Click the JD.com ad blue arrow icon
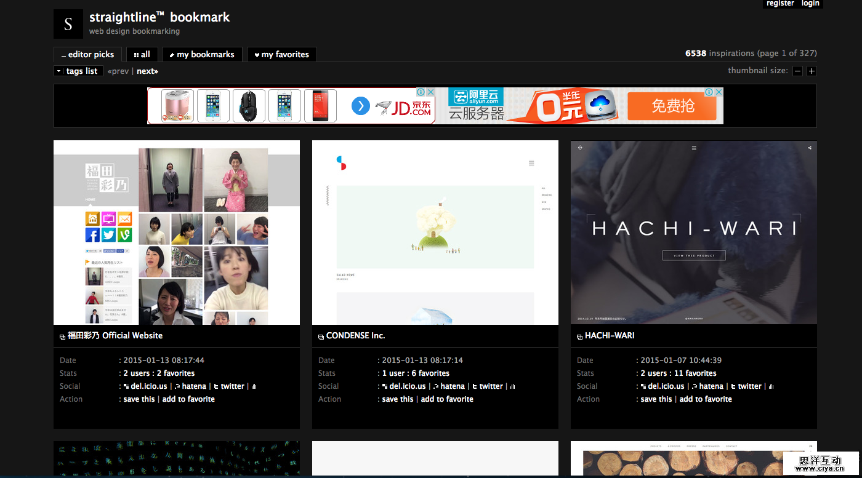Viewport: 862px width, 478px height. pos(360,106)
